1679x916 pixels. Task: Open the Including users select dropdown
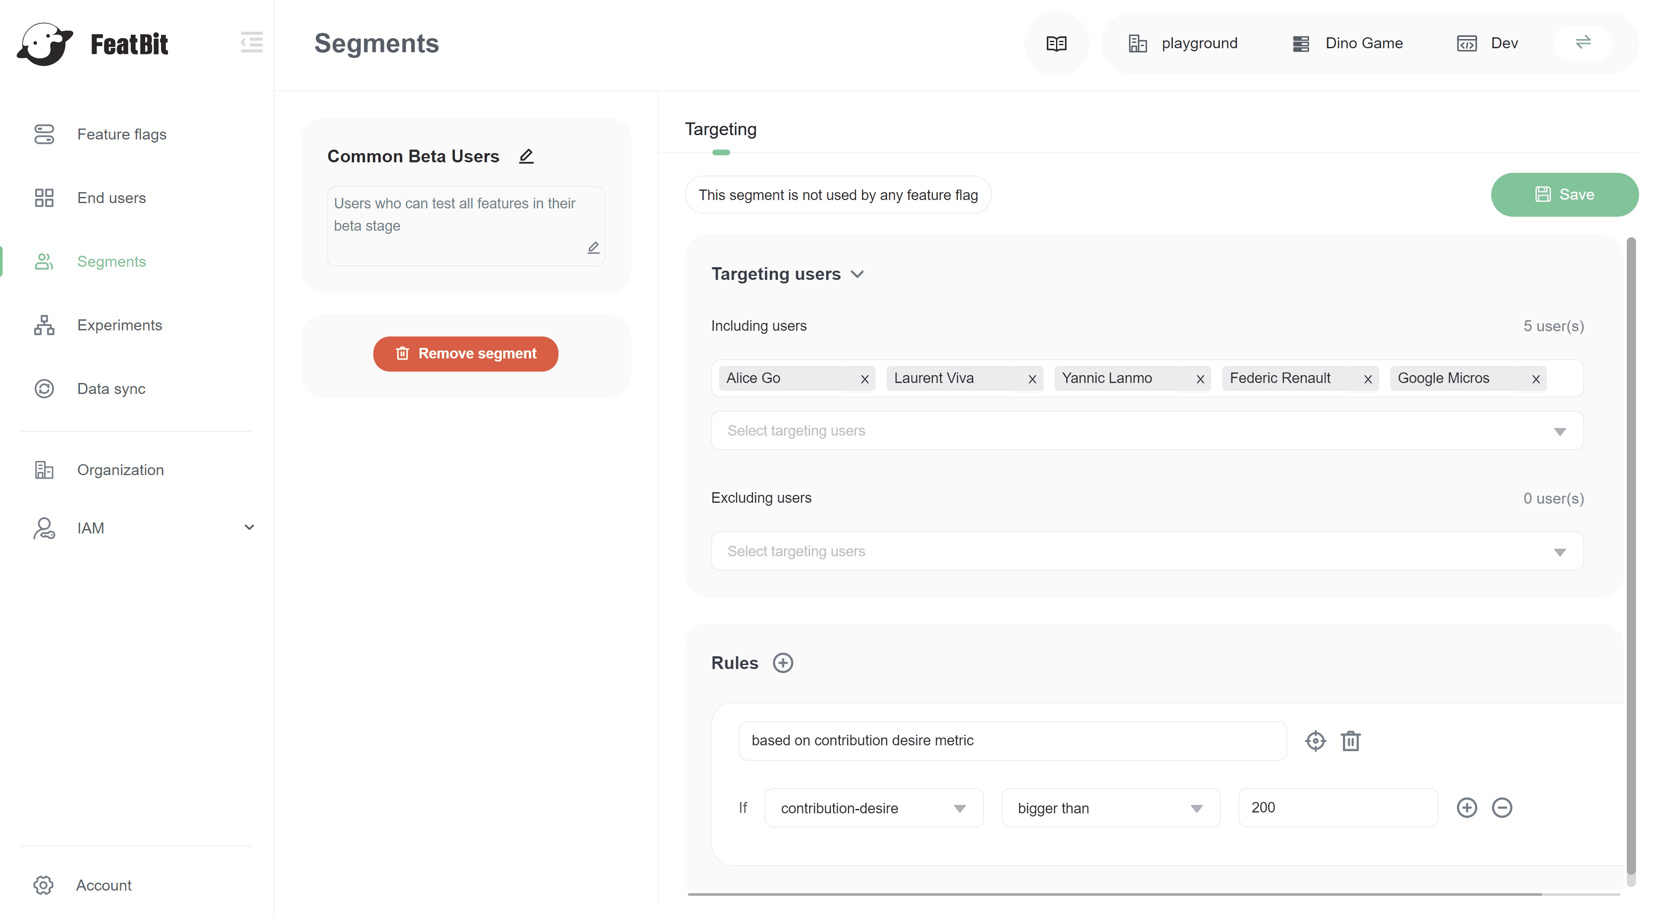tap(1146, 431)
